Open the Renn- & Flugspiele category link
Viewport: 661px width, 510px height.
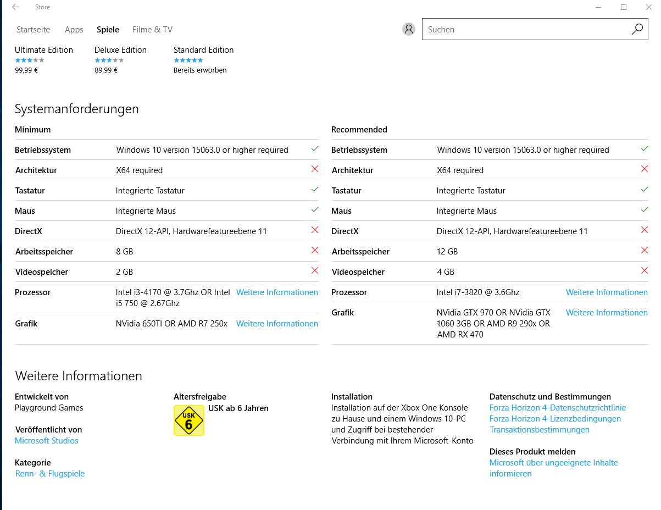click(x=50, y=474)
